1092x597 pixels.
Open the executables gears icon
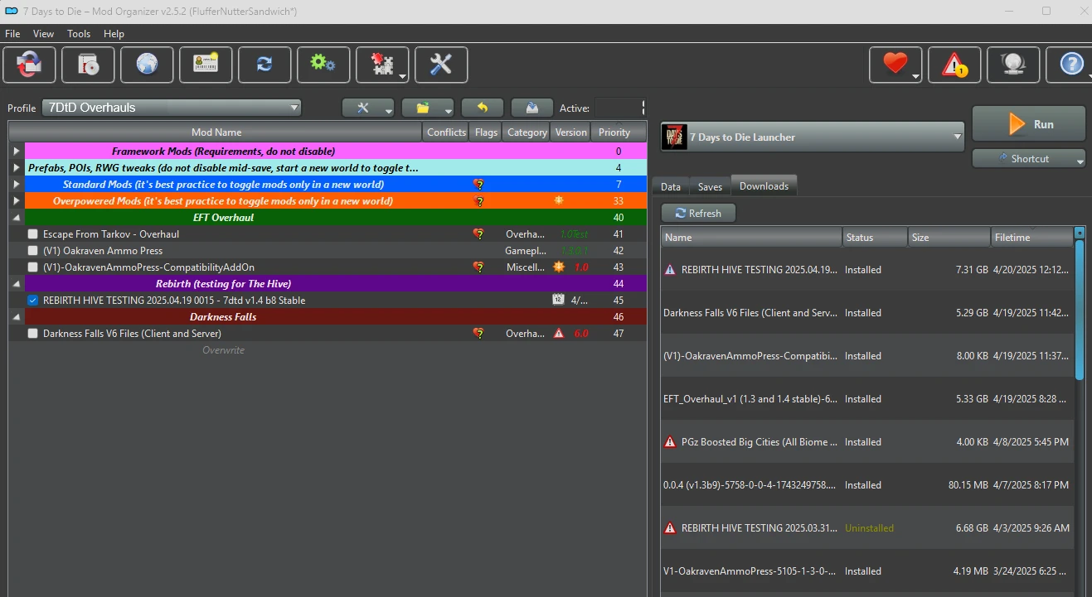[x=323, y=65]
